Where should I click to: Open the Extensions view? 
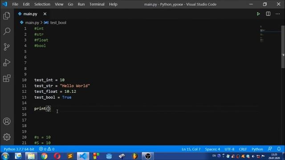click(7, 78)
